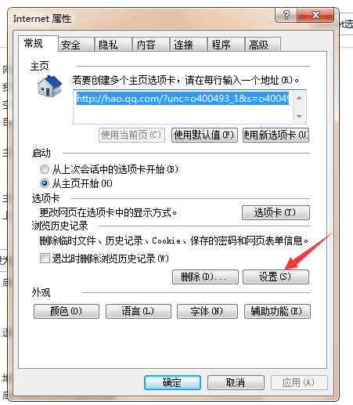Screen dimensions: 353x405
Task: Click the 使用默认值 button
Action: (x=204, y=135)
